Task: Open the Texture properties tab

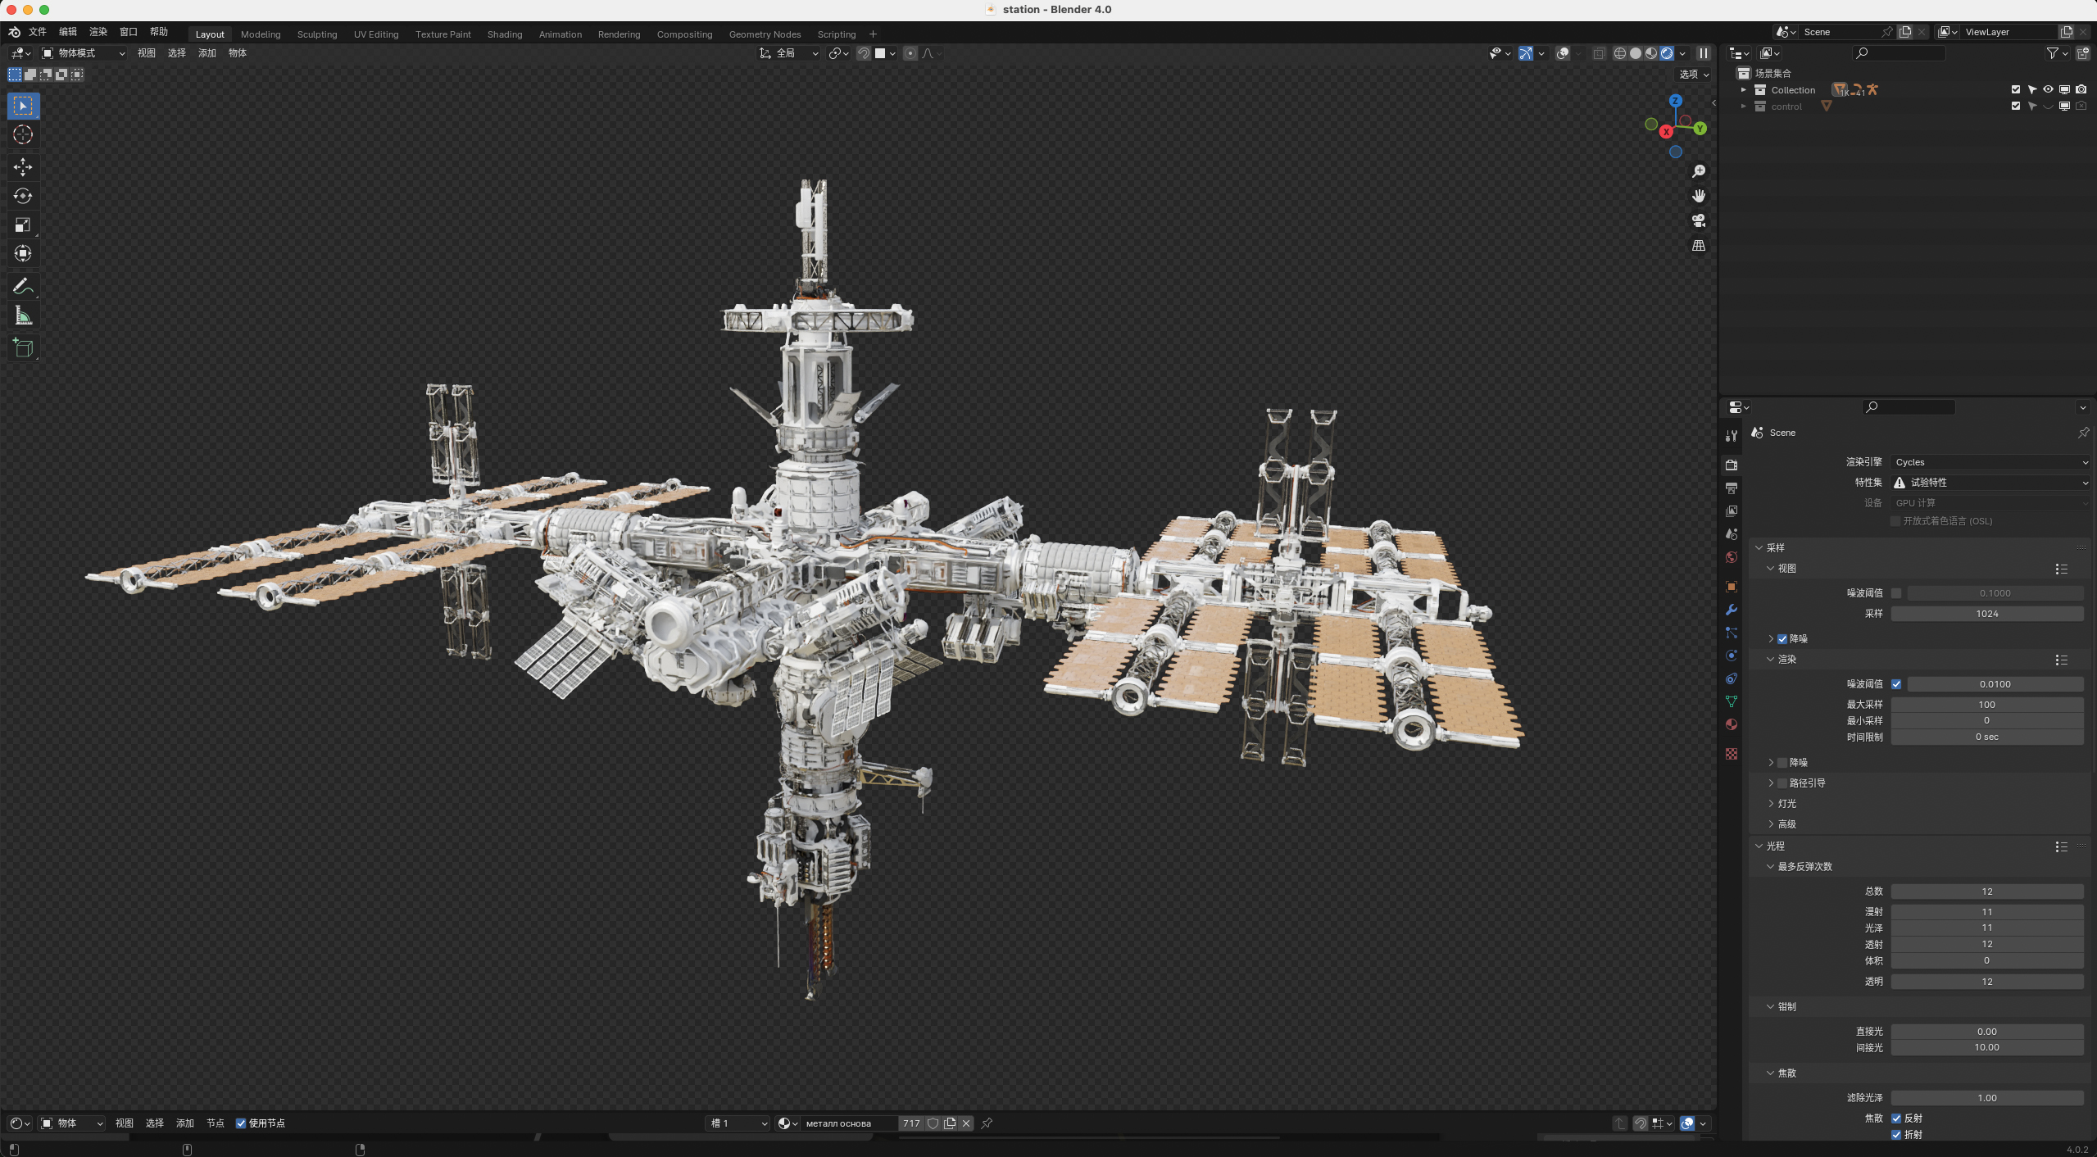Action: tap(1732, 754)
